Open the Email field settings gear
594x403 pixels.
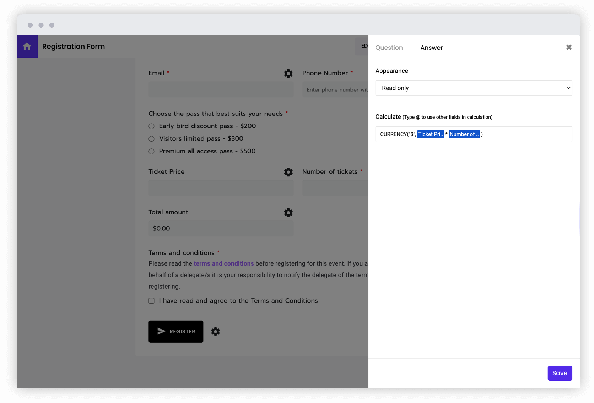click(x=288, y=73)
